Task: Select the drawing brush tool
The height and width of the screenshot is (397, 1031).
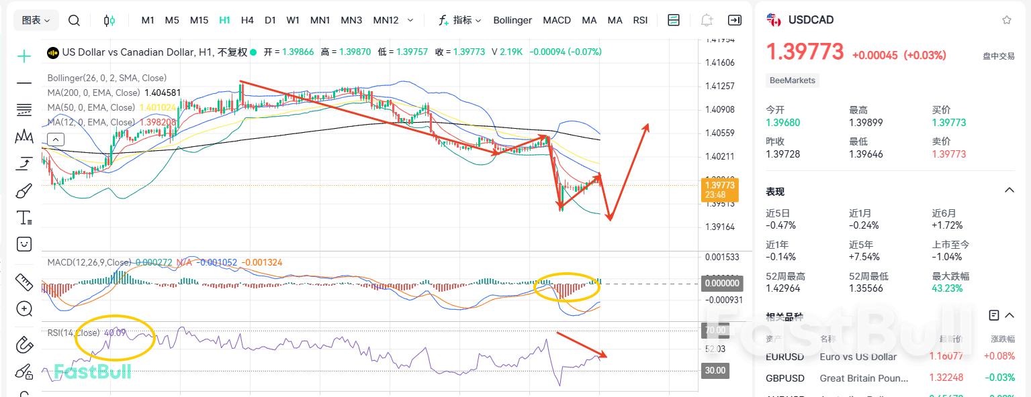Action: [x=24, y=190]
